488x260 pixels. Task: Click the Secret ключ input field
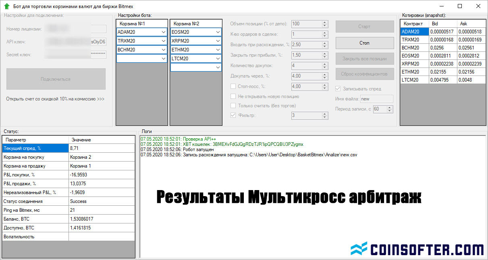click(76, 55)
